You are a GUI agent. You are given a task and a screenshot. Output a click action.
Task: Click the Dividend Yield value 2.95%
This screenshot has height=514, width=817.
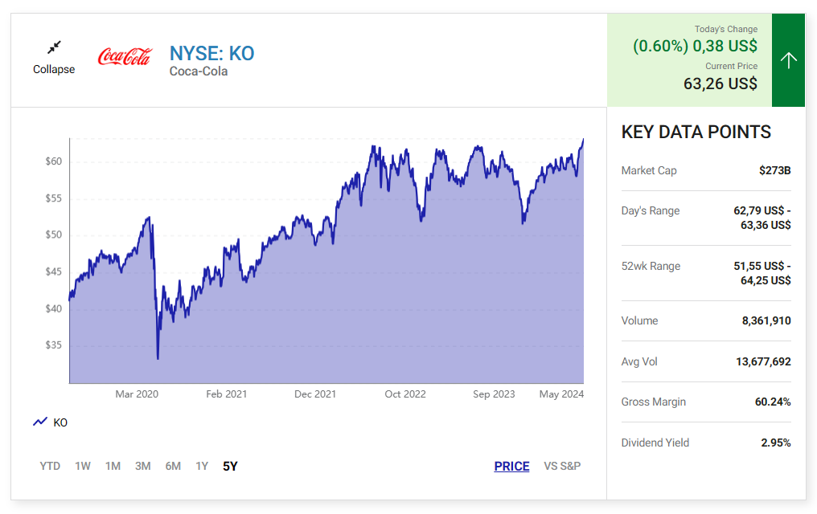(776, 443)
